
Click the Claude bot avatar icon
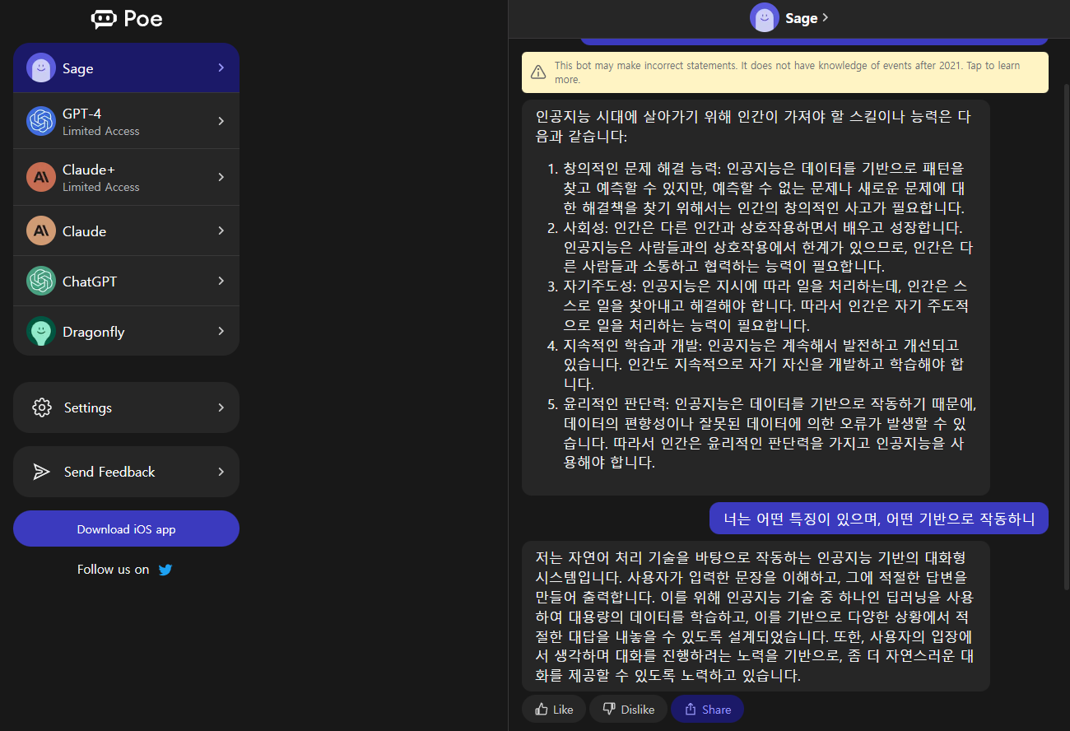(41, 231)
